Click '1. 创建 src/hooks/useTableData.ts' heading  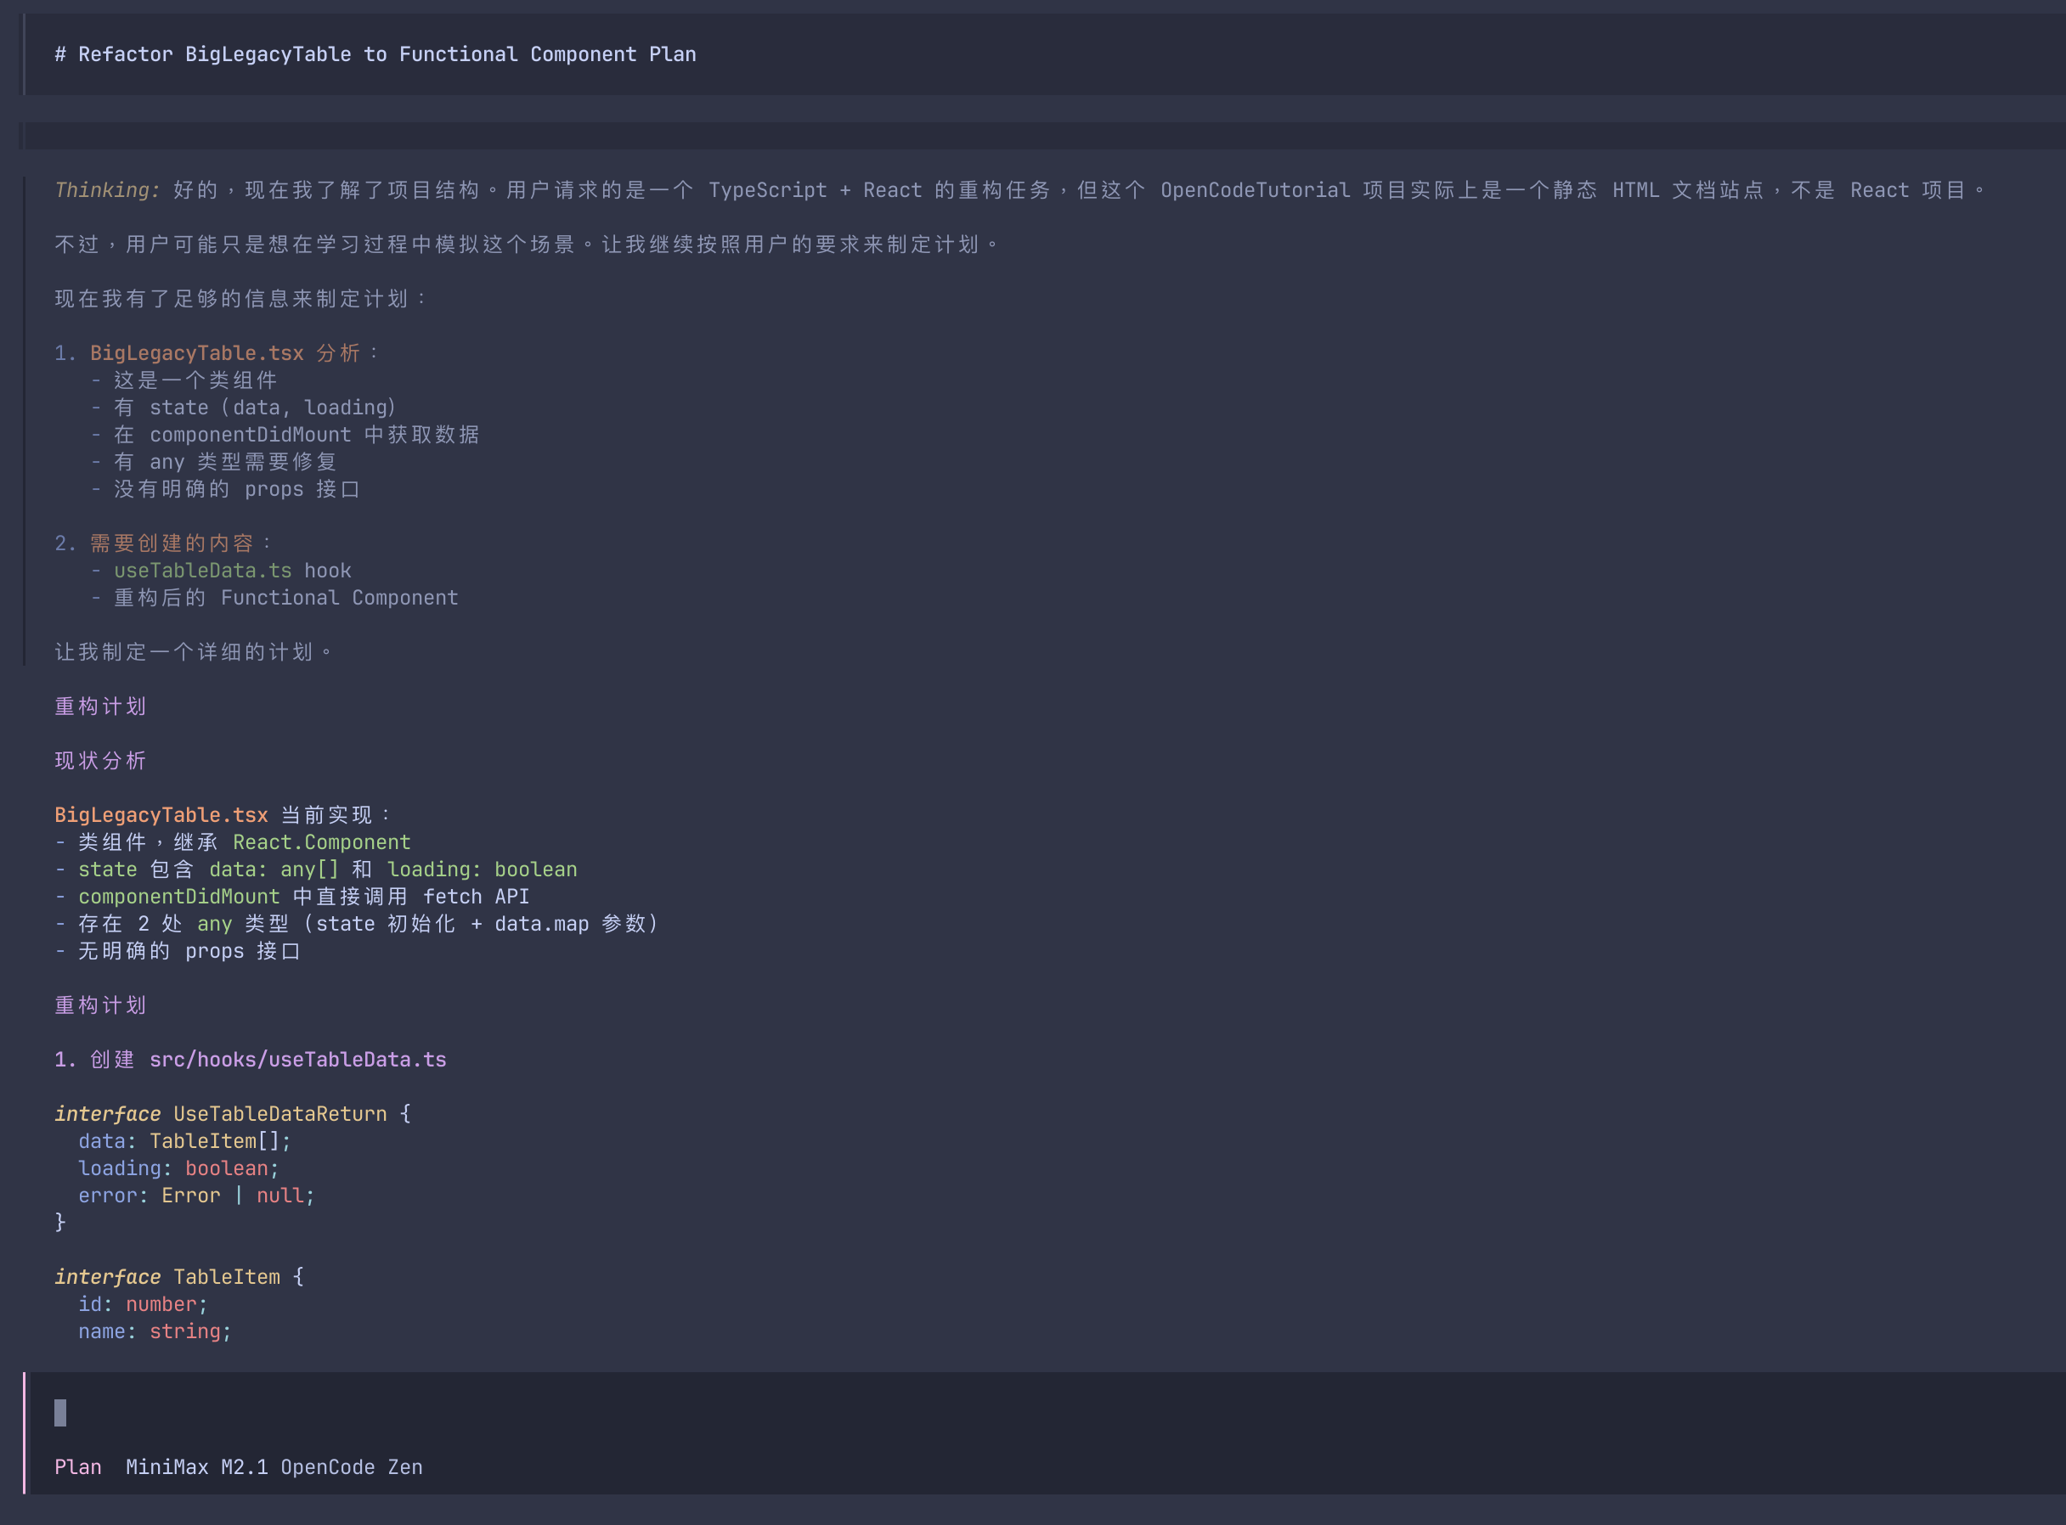[251, 1060]
